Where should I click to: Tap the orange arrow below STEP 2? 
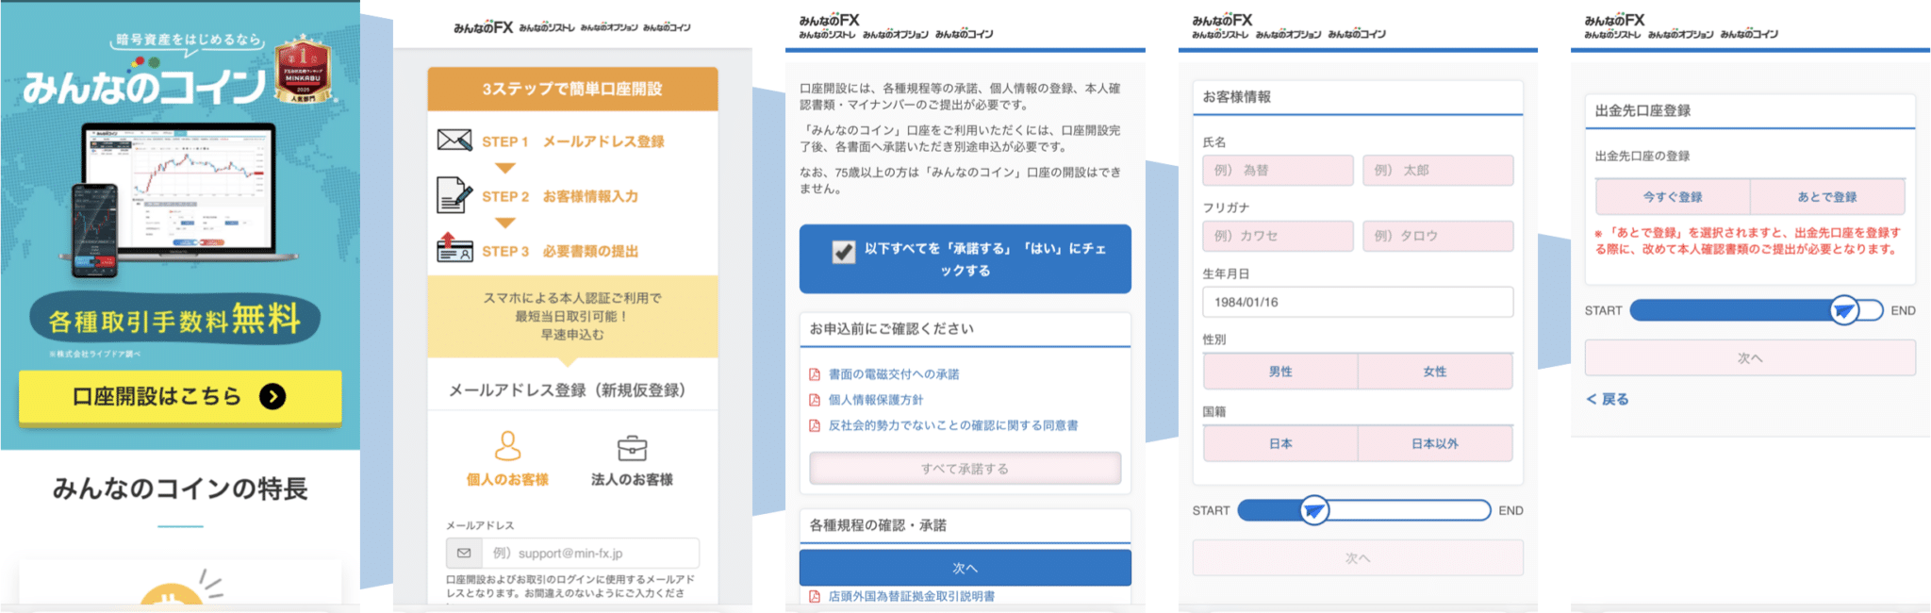tap(505, 223)
